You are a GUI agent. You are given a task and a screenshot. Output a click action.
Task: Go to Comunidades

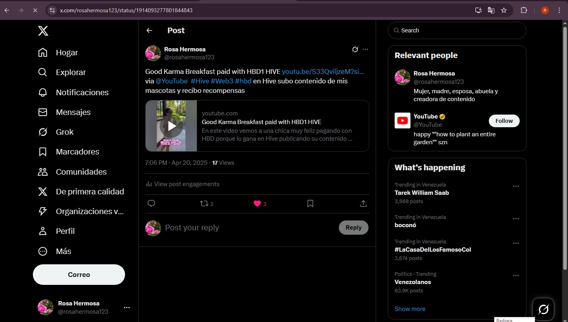(x=72, y=172)
